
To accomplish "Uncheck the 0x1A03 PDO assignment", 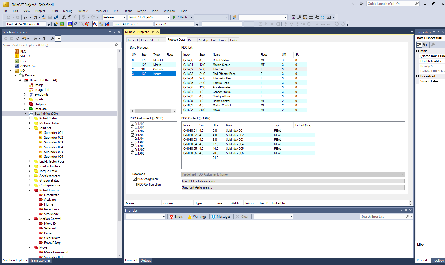I will (x=132, y=135).
